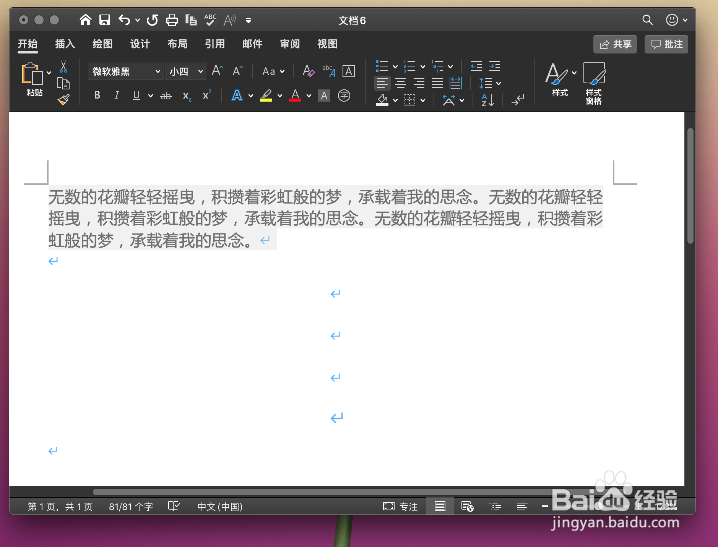Click the Cut scissors icon
718x547 pixels.
tap(63, 67)
